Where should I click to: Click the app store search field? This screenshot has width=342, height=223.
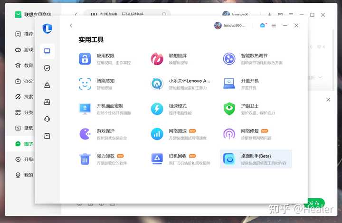127,13
